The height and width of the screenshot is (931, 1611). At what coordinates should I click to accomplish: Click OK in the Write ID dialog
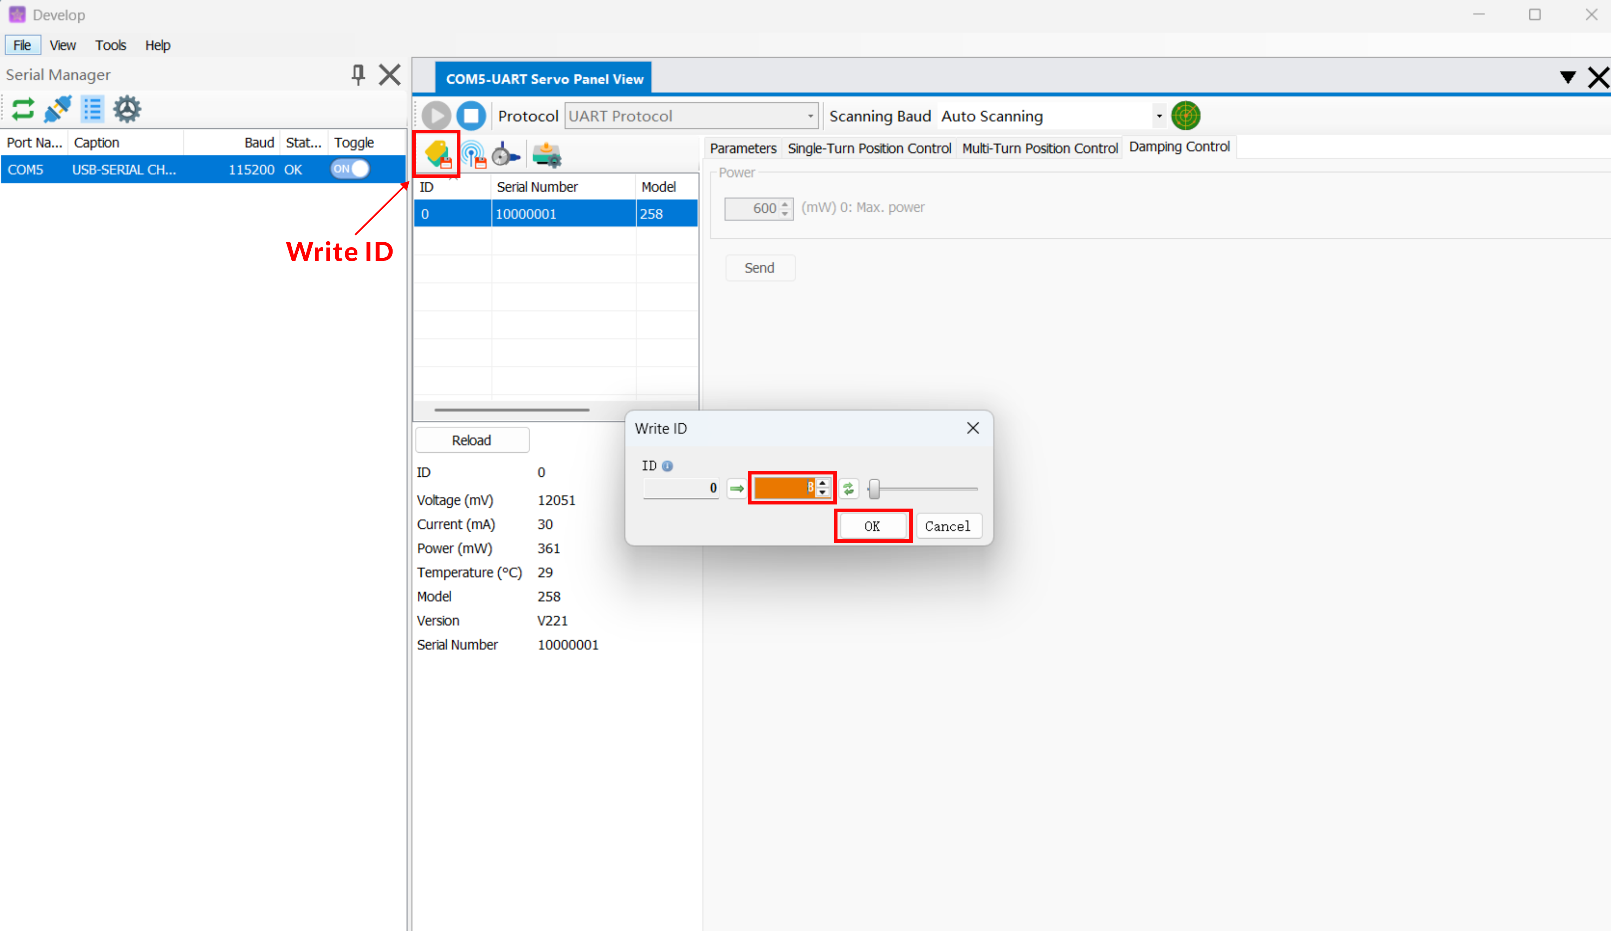tap(872, 526)
